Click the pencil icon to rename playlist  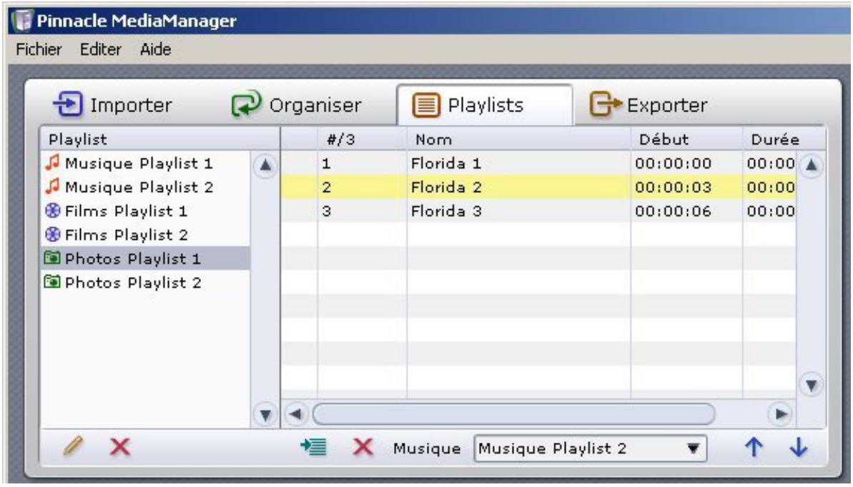coord(73,446)
